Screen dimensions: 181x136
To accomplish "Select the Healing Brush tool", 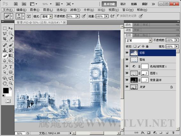I will pyautogui.click(x=5, y=45).
